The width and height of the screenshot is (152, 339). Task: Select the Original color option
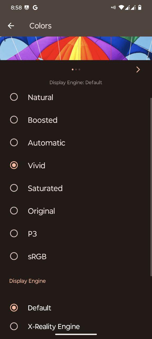click(76, 211)
